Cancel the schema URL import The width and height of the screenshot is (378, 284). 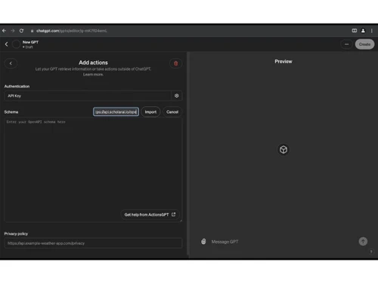tap(172, 112)
